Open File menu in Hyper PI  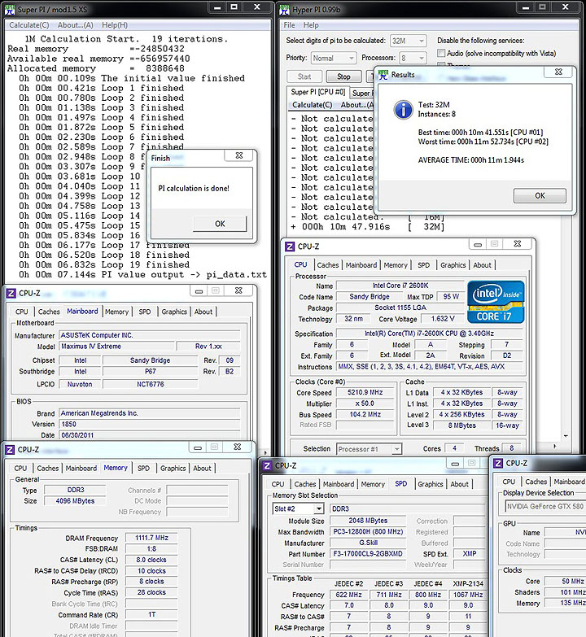(x=290, y=25)
